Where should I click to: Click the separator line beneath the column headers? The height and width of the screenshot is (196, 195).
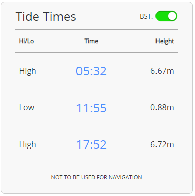(x=96, y=52)
